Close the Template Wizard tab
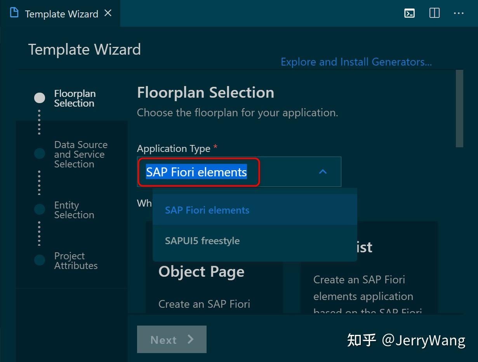478x362 pixels. point(108,12)
